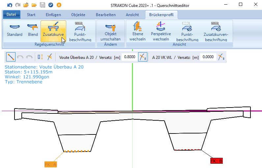262x168 pixels.
Task: Click the Ändern group label
Action: pyautogui.click(x=110, y=44)
